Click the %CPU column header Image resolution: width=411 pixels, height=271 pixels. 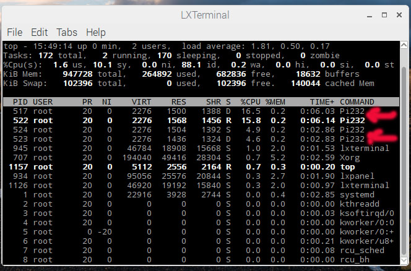pos(251,101)
